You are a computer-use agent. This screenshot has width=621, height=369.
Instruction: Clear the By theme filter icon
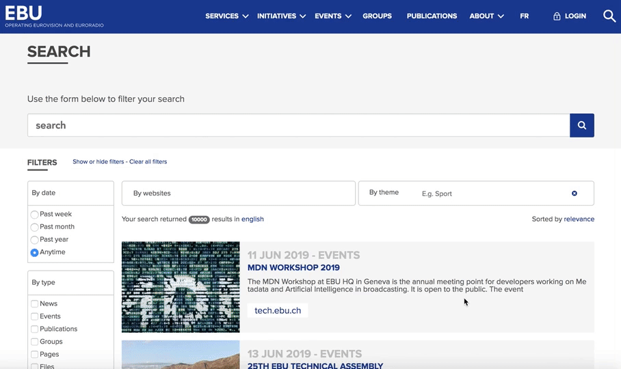574,193
